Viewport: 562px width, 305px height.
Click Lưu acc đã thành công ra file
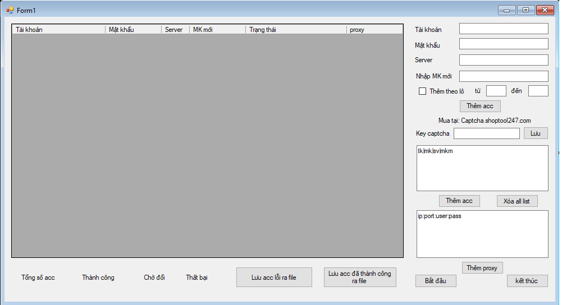click(x=360, y=277)
